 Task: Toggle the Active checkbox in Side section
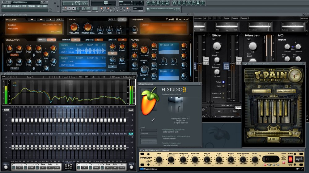click(223, 82)
